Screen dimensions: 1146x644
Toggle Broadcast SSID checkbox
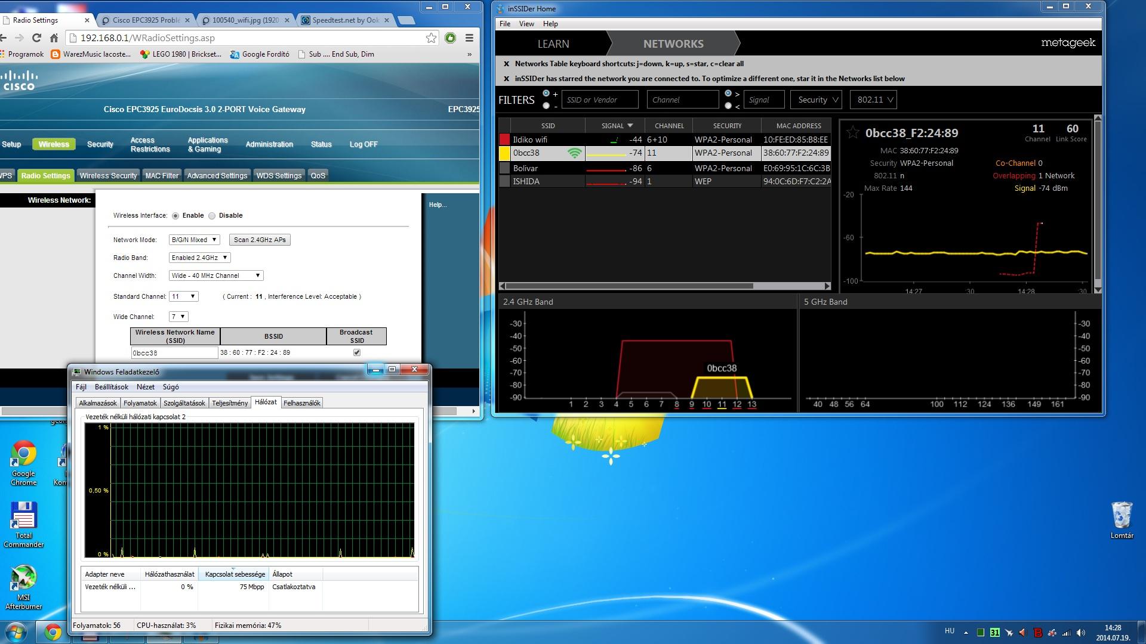tap(357, 352)
